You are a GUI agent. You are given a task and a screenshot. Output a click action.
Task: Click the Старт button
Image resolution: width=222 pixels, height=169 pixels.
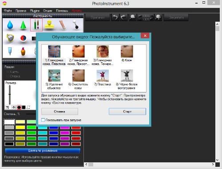pos(127,111)
